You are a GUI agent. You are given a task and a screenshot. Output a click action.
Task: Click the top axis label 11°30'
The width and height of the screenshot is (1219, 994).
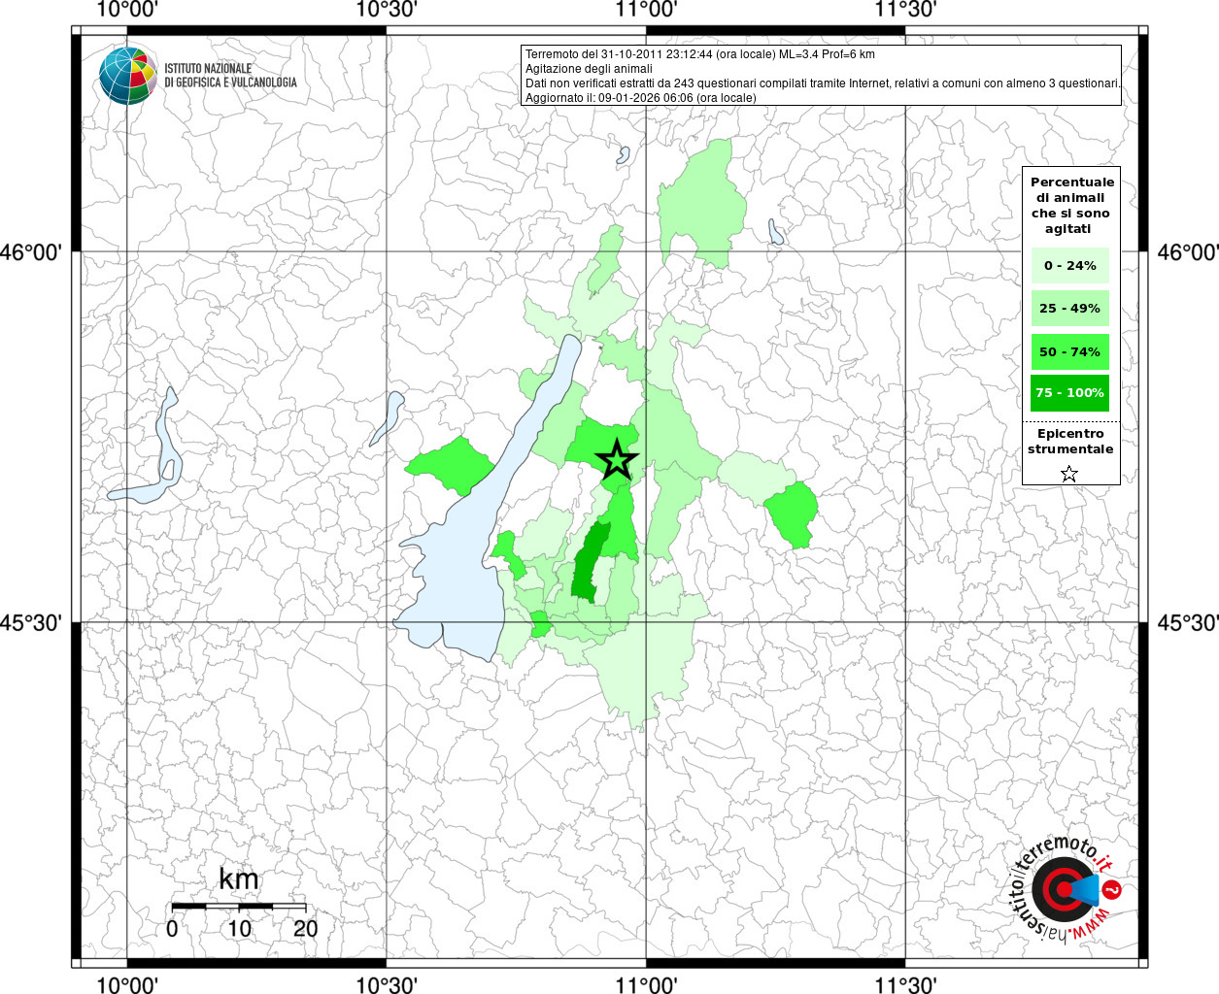(x=905, y=10)
